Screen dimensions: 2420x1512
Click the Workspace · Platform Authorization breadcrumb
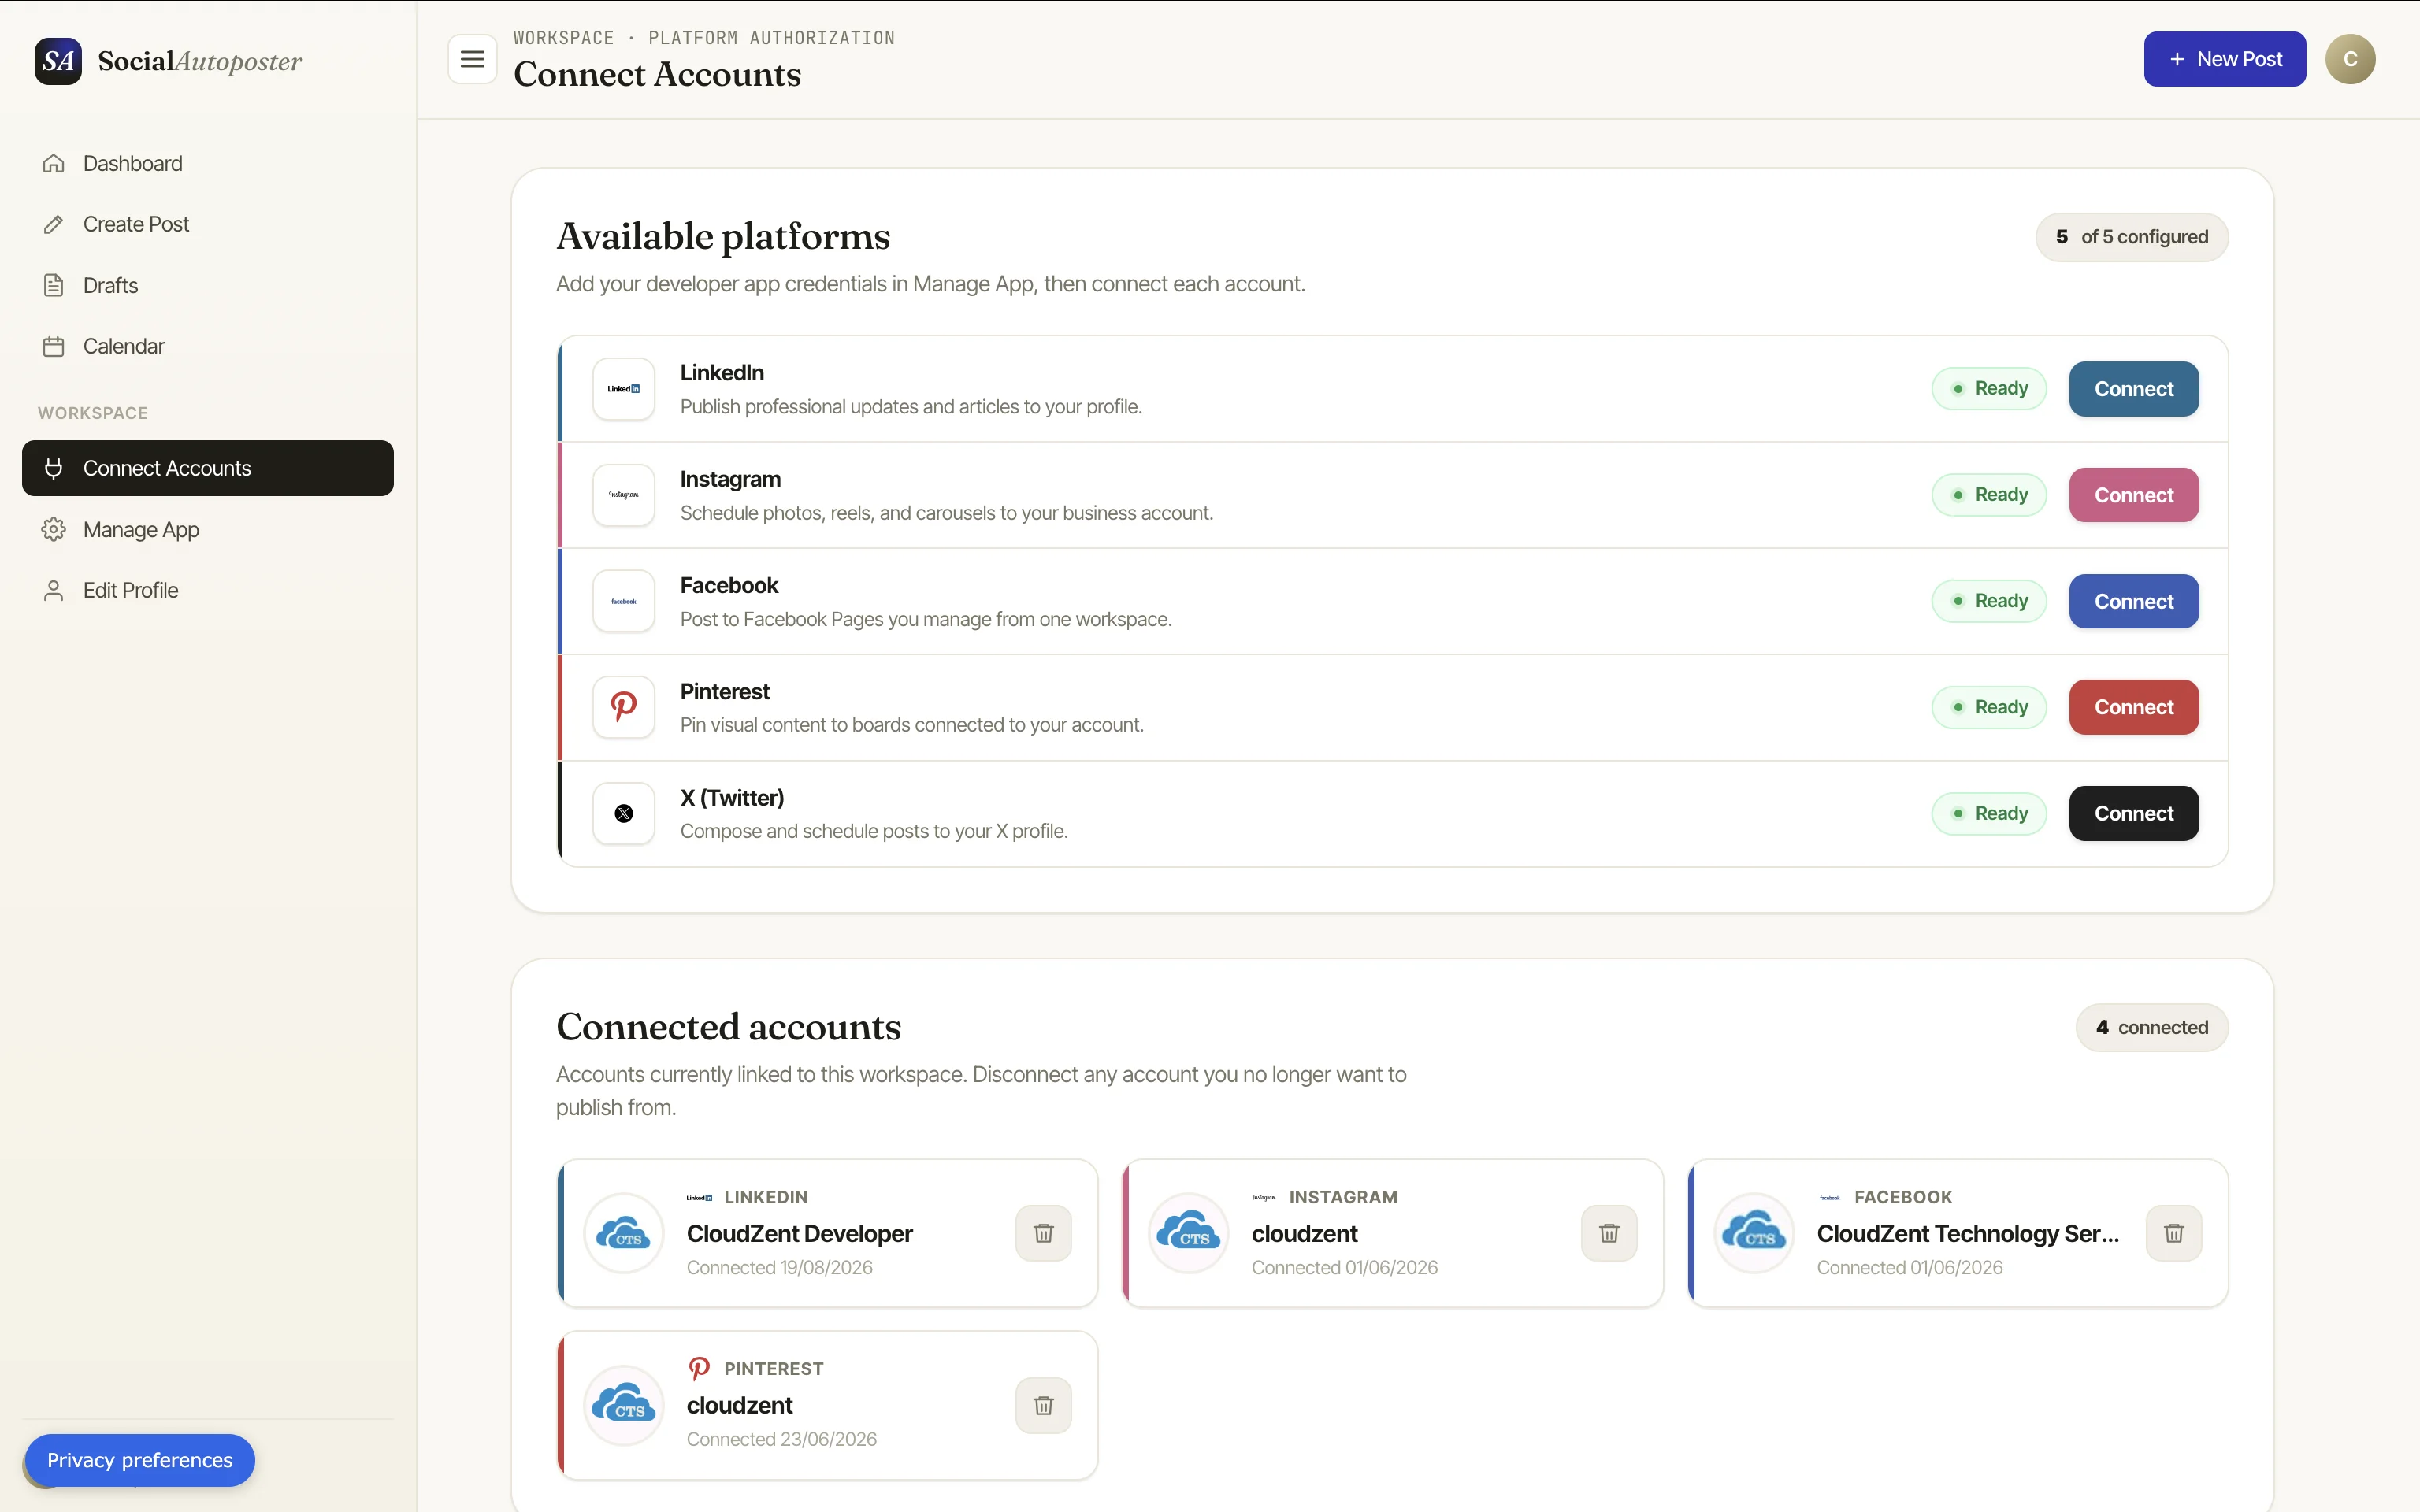[704, 38]
